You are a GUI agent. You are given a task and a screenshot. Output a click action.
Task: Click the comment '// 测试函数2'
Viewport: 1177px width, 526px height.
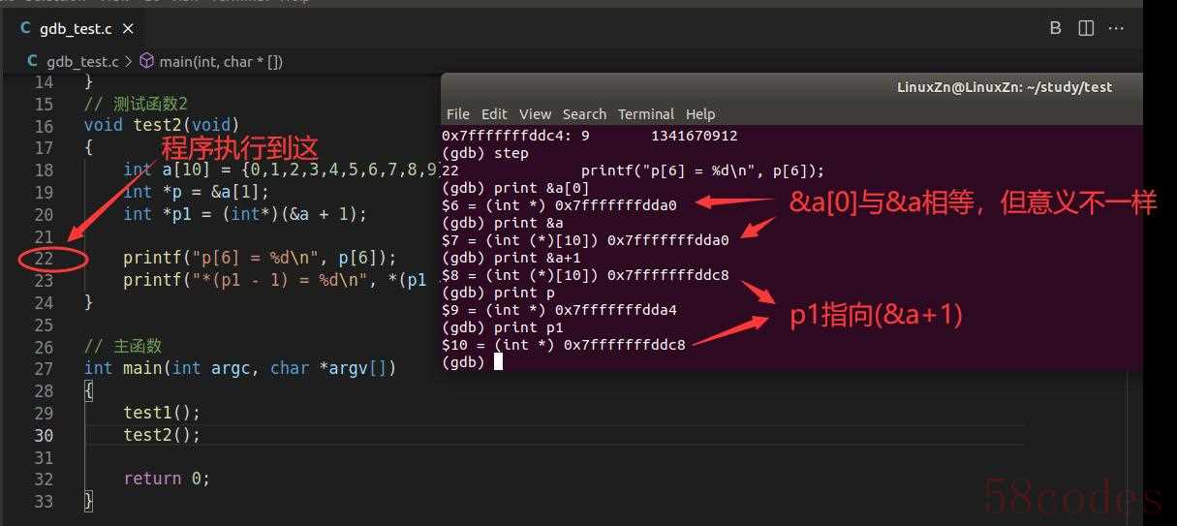coord(136,104)
